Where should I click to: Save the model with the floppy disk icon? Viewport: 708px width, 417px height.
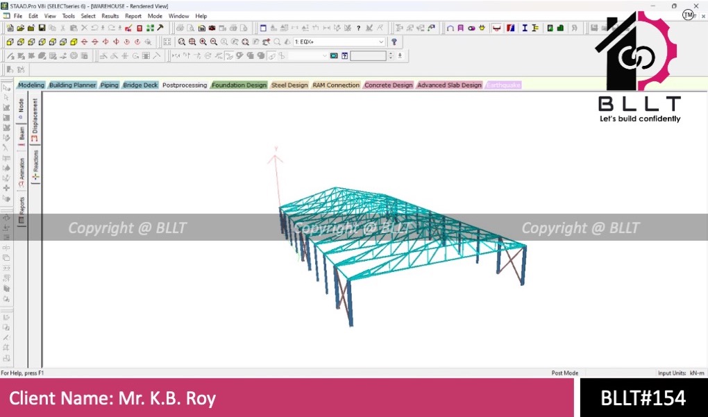tap(42, 28)
